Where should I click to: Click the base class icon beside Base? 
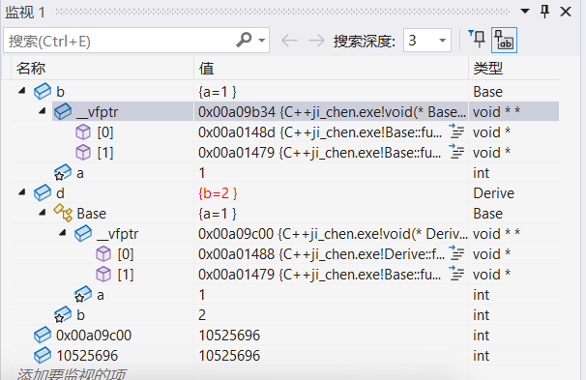[63, 213]
